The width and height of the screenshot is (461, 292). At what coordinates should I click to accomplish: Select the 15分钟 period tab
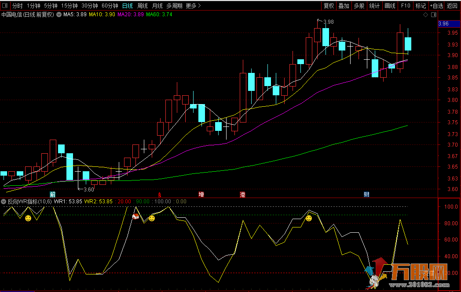pyautogui.click(x=70, y=6)
